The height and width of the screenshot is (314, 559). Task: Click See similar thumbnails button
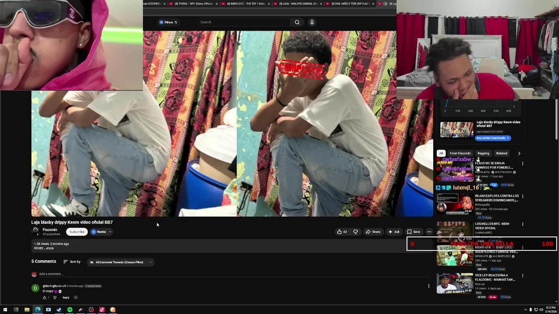(493, 138)
